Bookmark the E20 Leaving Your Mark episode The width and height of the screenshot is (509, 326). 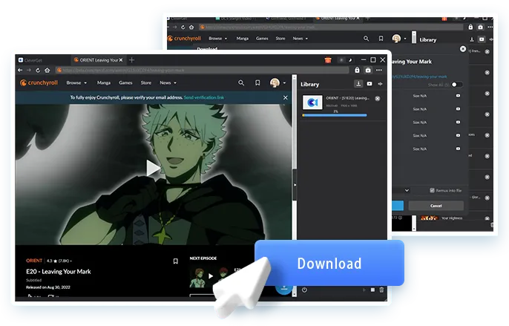pyautogui.click(x=175, y=261)
